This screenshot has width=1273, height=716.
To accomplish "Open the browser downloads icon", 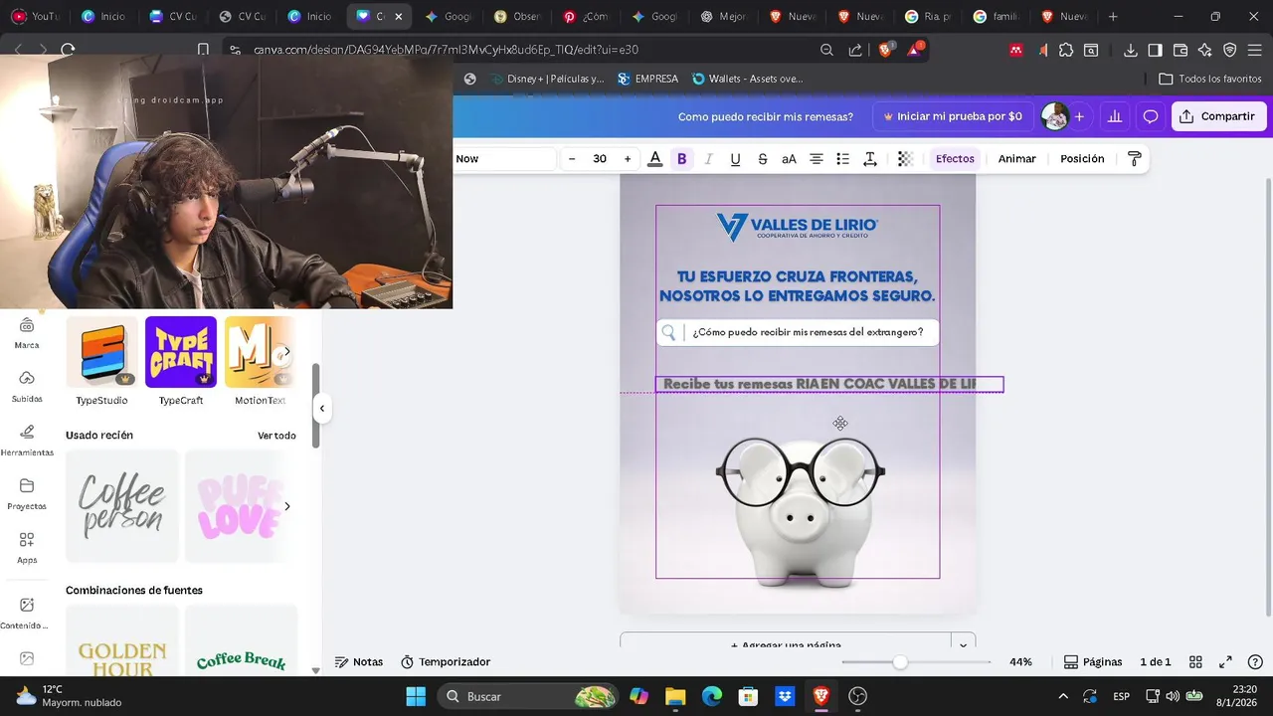I will [x=1131, y=50].
